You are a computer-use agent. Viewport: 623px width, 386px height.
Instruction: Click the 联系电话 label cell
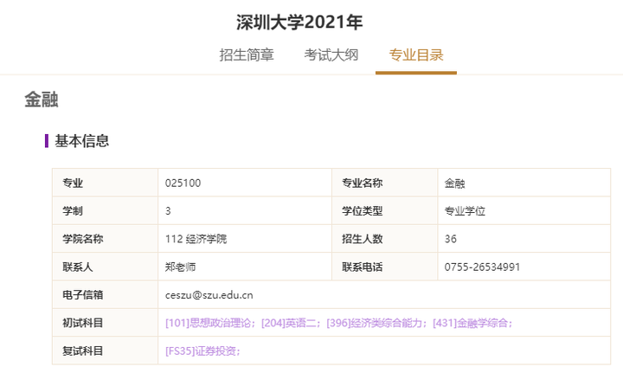pyautogui.click(x=384, y=267)
